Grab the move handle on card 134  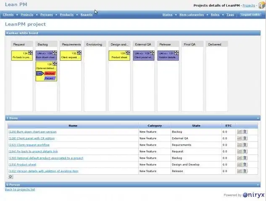point(30,53)
